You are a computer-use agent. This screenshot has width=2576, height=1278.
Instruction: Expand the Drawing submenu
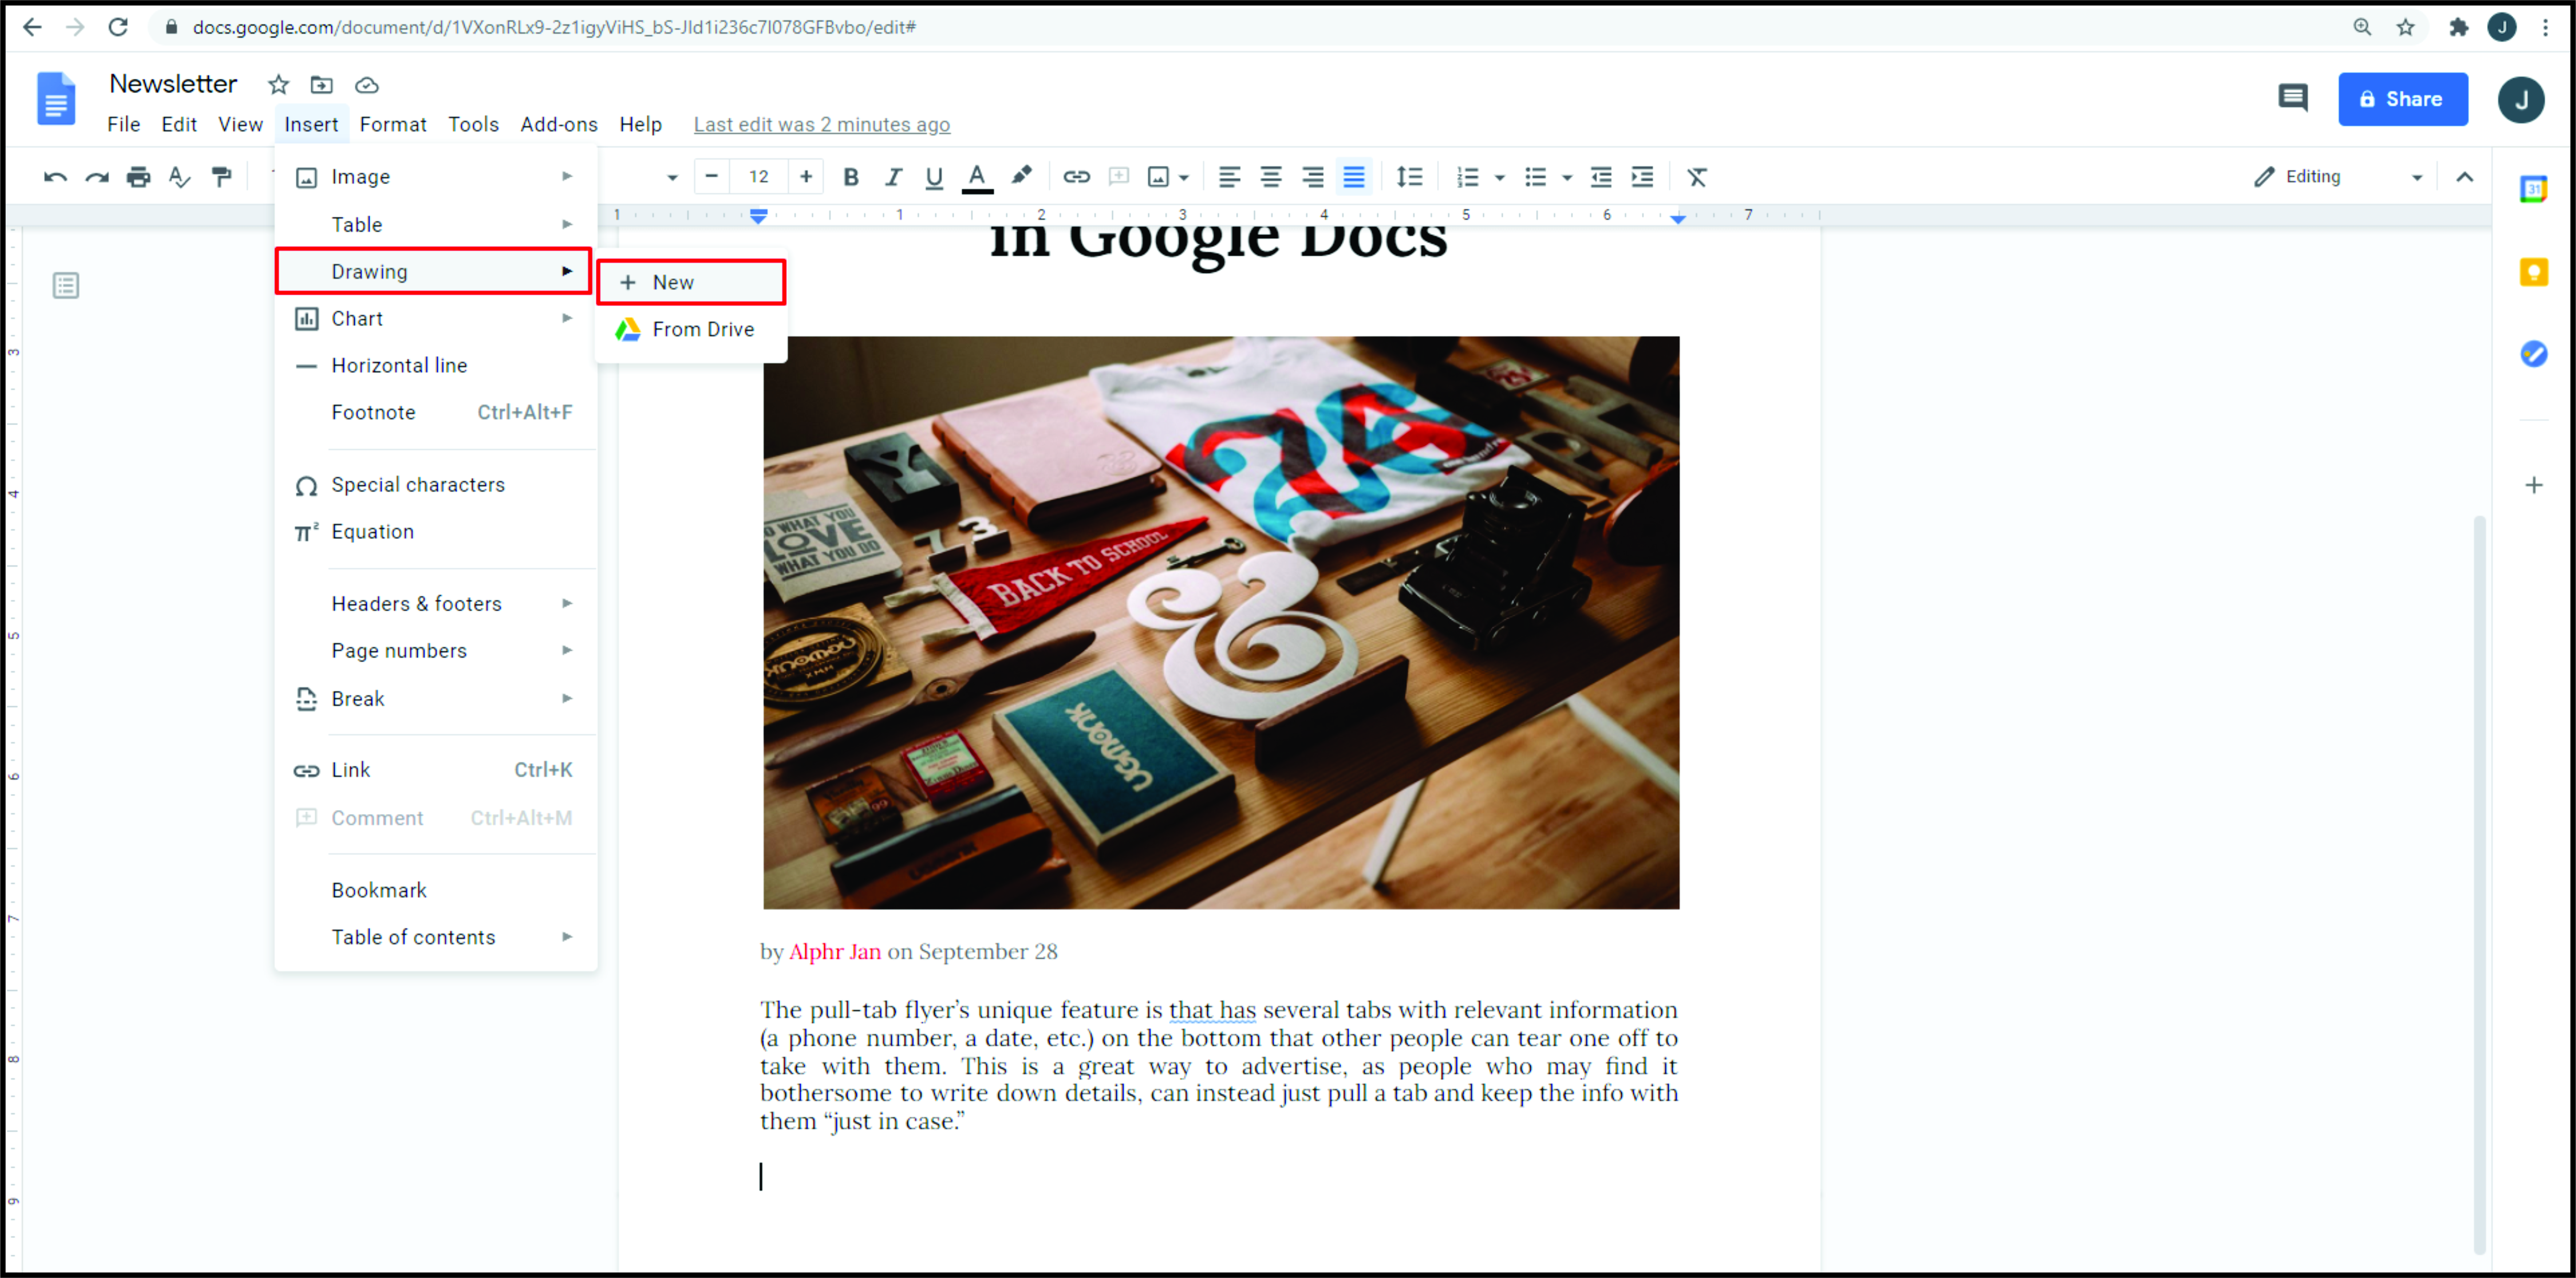click(435, 271)
